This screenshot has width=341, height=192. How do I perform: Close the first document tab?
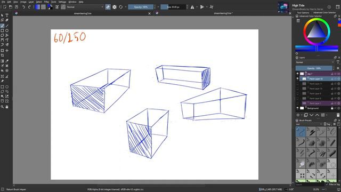click(149, 13)
